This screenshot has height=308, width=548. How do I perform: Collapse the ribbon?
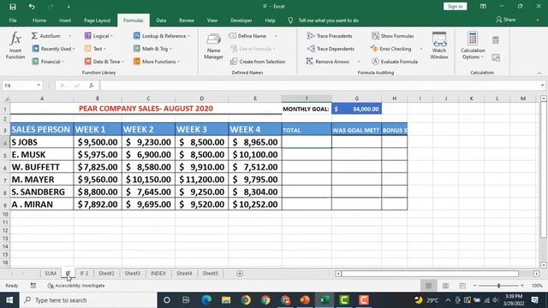click(x=539, y=73)
